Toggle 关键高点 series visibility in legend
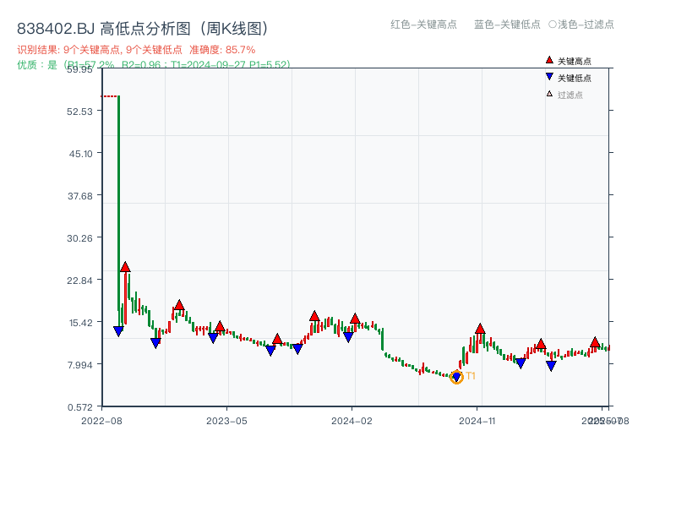 (568, 60)
